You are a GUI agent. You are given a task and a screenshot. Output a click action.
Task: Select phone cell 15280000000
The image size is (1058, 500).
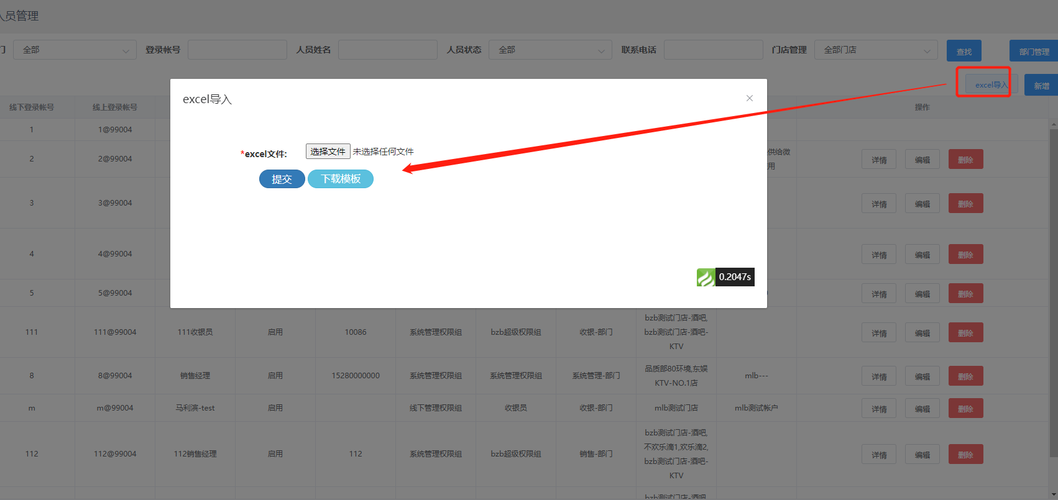[x=356, y=376]
